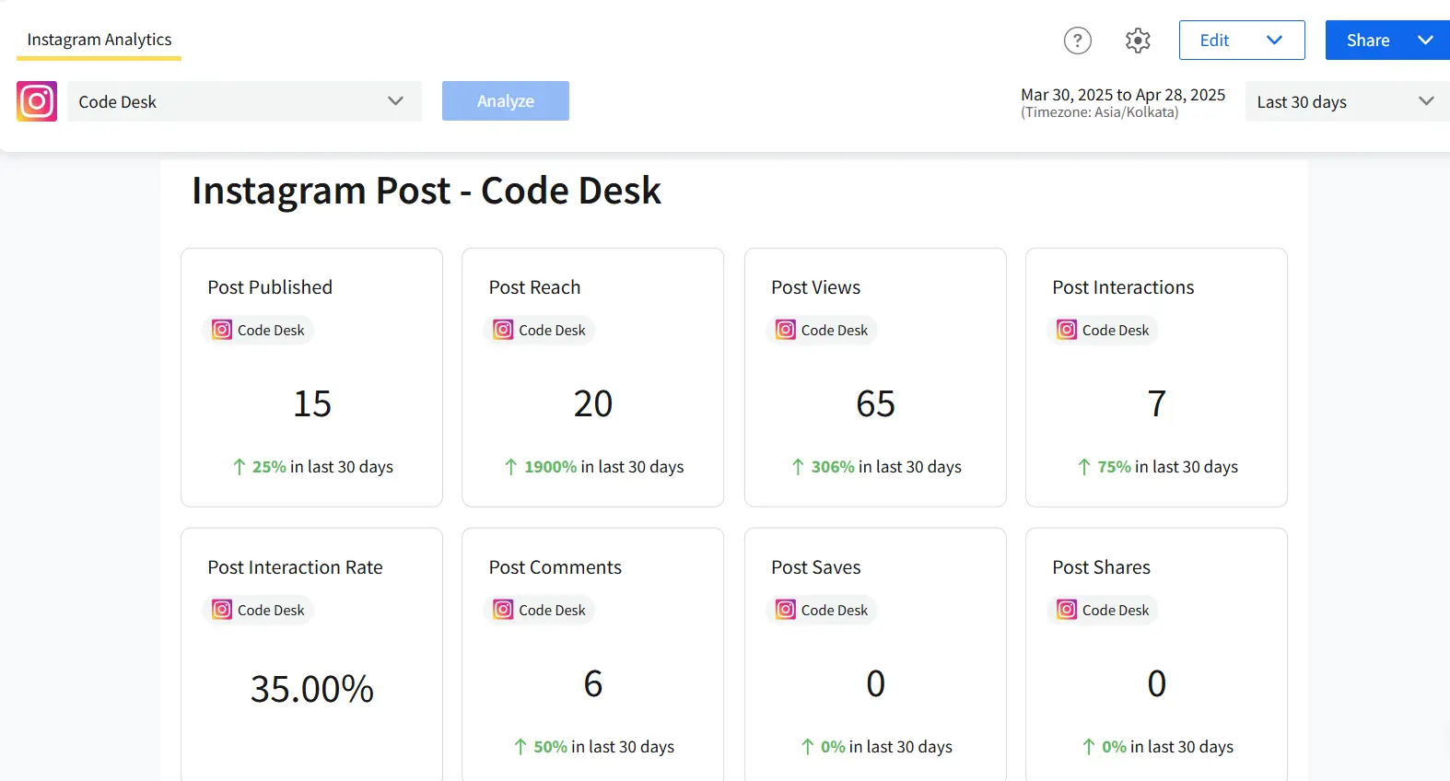Click the 'Post Interaction Rate' card title
This screenshot has height=781, width=1450.
[x=295, y=567]
